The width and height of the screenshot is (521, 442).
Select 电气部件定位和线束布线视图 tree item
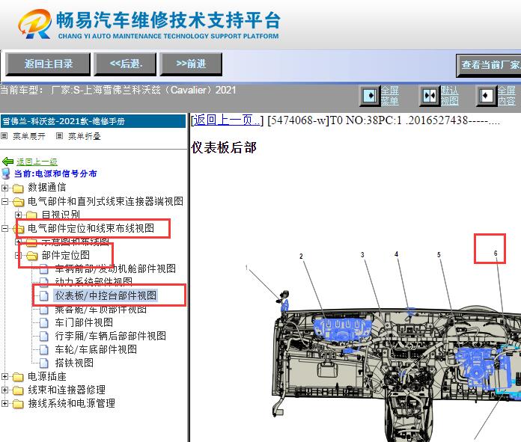click(91, 228)
